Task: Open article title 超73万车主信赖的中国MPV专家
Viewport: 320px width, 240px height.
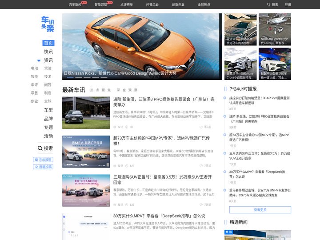Action: [161, 141]
